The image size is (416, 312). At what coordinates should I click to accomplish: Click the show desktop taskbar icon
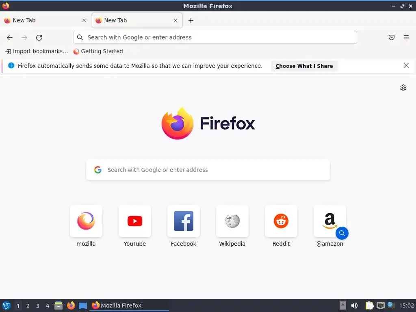pos(83,306)
